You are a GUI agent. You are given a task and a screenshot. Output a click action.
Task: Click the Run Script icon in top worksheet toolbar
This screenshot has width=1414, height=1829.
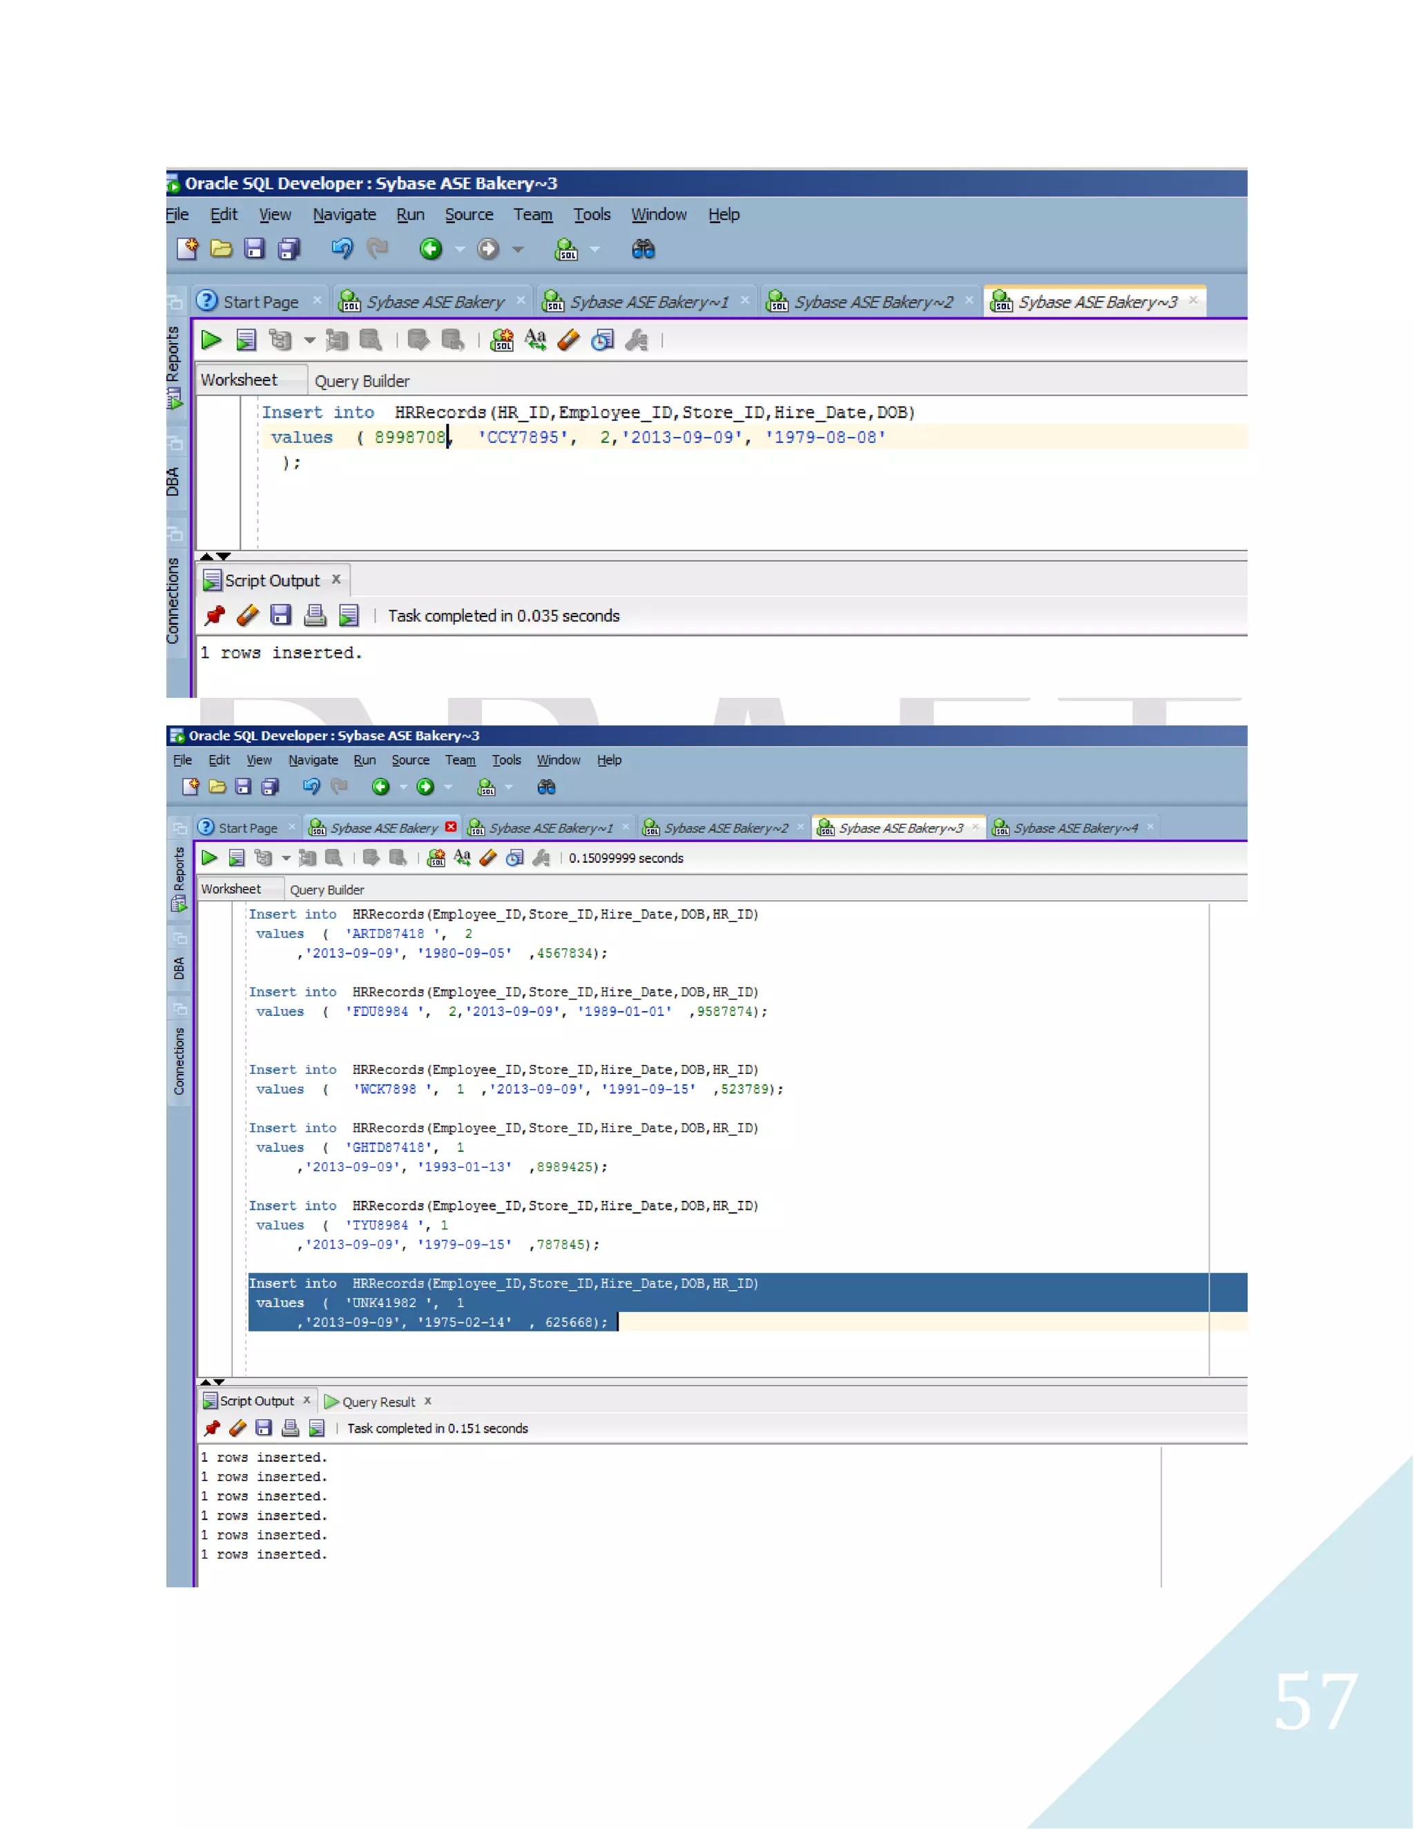246,340
